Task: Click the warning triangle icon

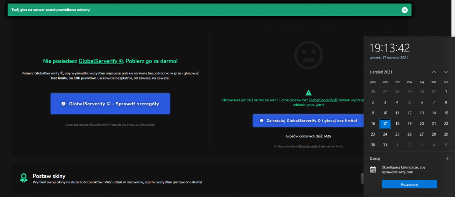Action: (308, 93)
